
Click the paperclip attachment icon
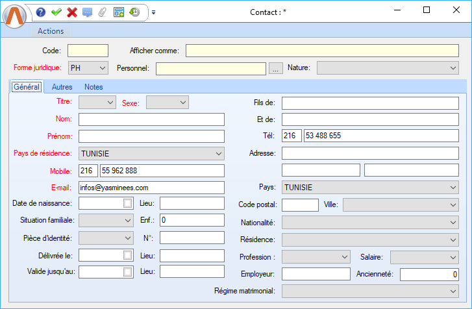(x=103, y=12)
